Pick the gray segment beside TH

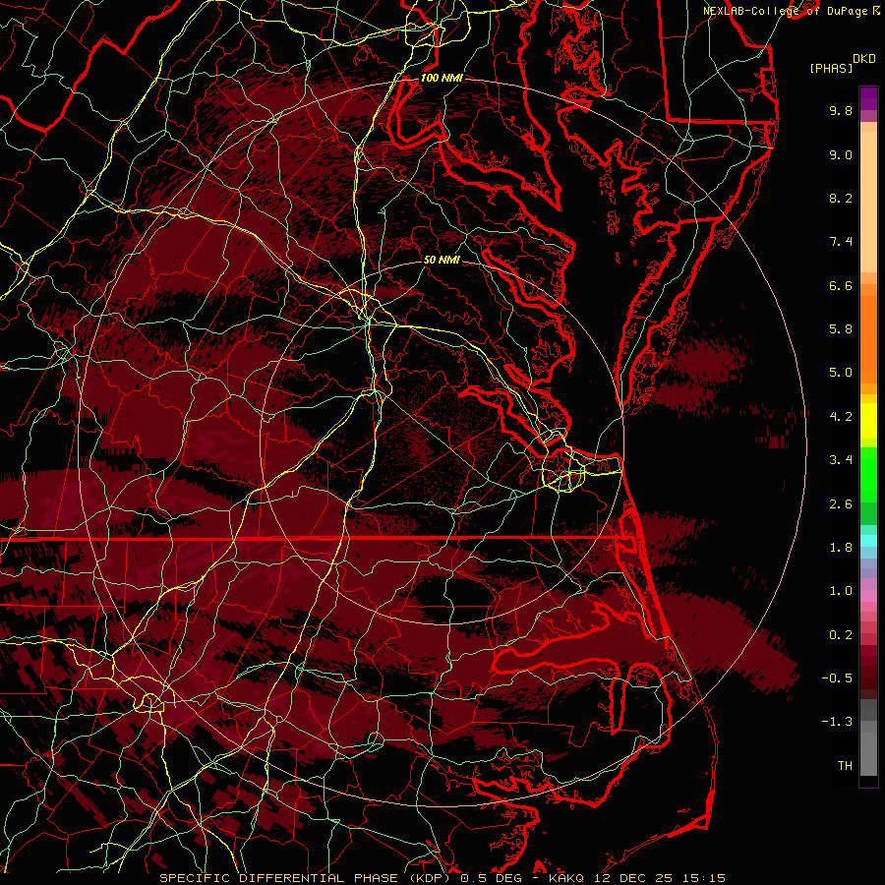tap(868, 756)
